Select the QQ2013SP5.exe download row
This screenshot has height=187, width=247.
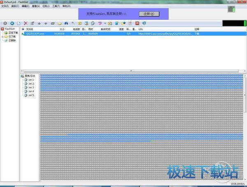tap(134, 34)
